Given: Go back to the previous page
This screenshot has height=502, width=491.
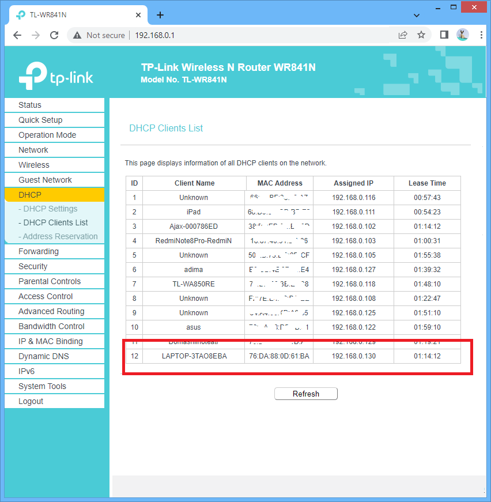Looking at the screenshot, I should pyautogui.click(x=17, y=35).
